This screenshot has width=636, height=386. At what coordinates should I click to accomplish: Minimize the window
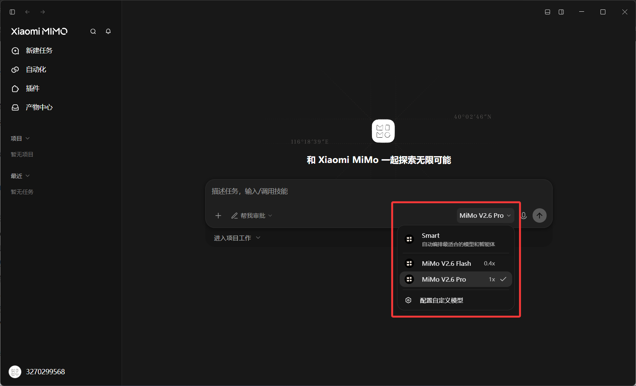581,12
